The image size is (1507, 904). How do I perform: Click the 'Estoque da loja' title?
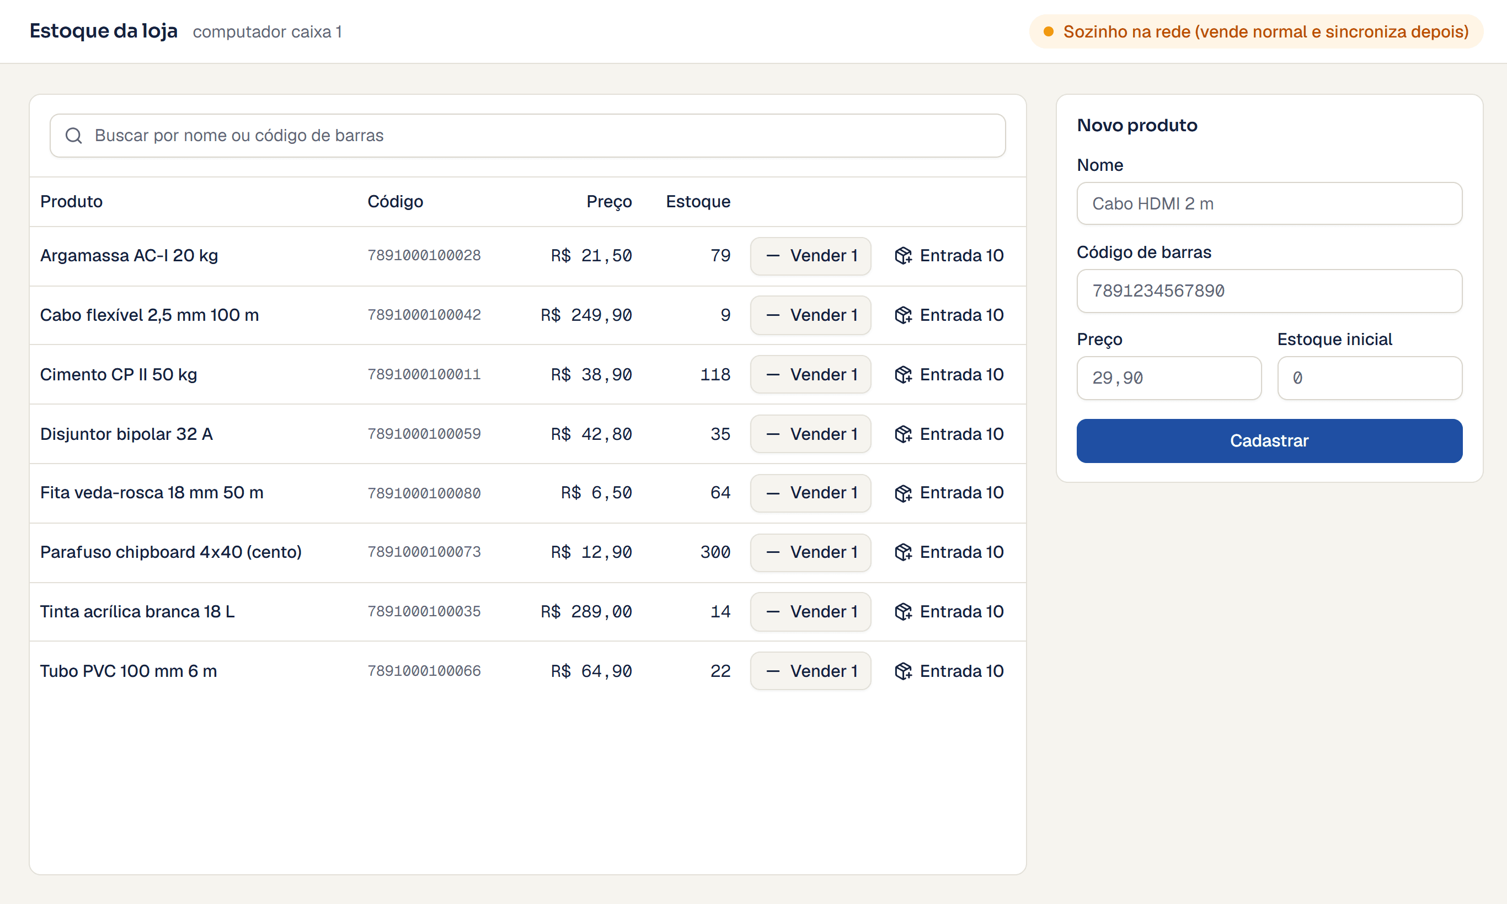tap(104, 30)
